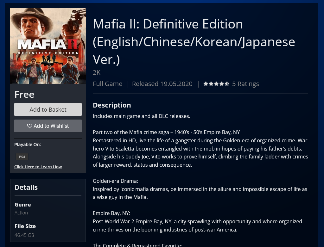Click the Empire Bay, NY paragraph heading
324x247 pixels.
pos(111,213)
